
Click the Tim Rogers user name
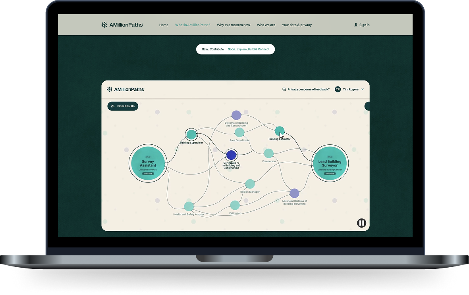coord(351,89)
